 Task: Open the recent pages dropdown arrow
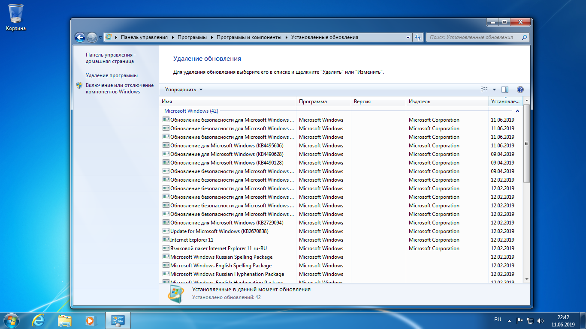click(100, 37)
